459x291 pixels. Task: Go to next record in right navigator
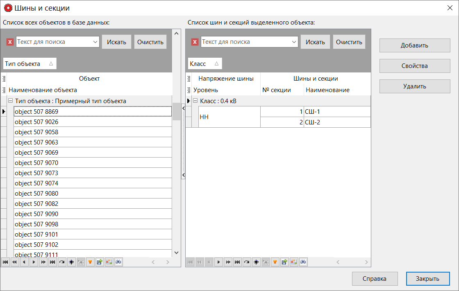click(x=218, y=262)
